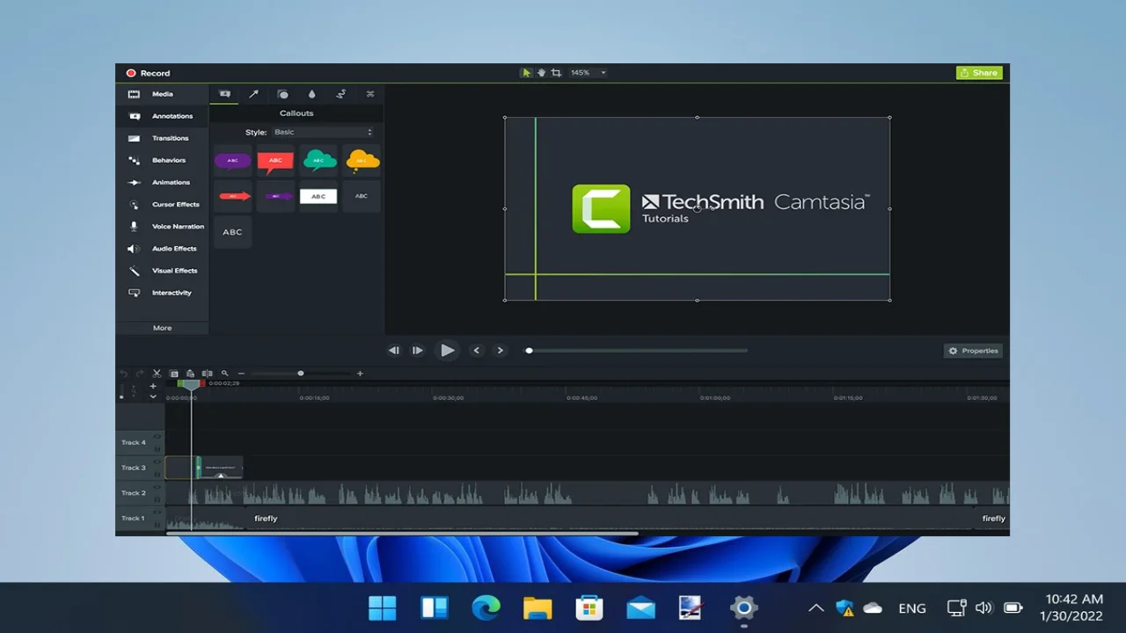This screenshot has height=633, width=1126.
Task: Open the Transitions panel
Action: coord(163,138)
